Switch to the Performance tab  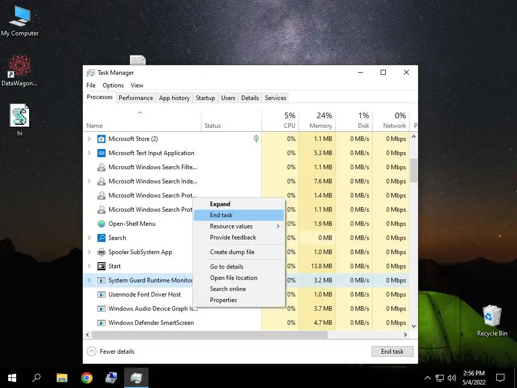point(136,98)
